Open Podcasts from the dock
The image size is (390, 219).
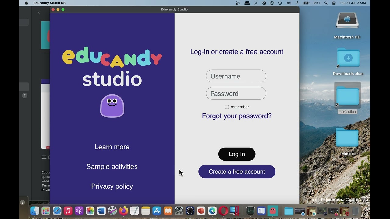(79, 210)
